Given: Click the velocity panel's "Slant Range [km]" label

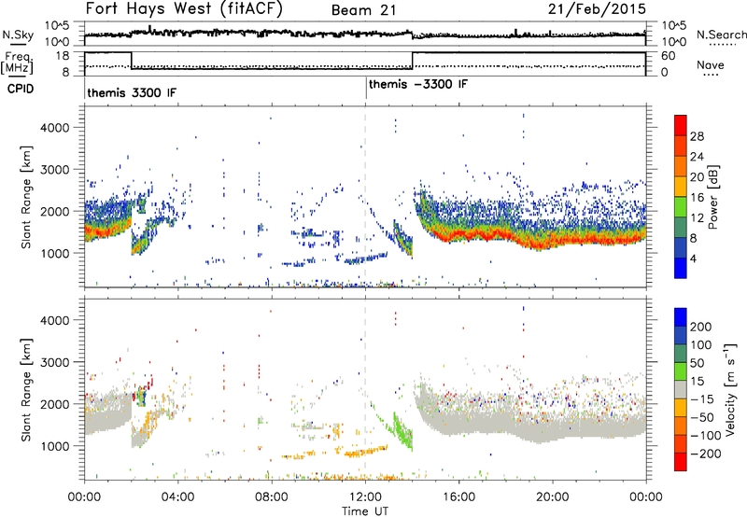Looking at the screenshot, I should click(26, 390).
